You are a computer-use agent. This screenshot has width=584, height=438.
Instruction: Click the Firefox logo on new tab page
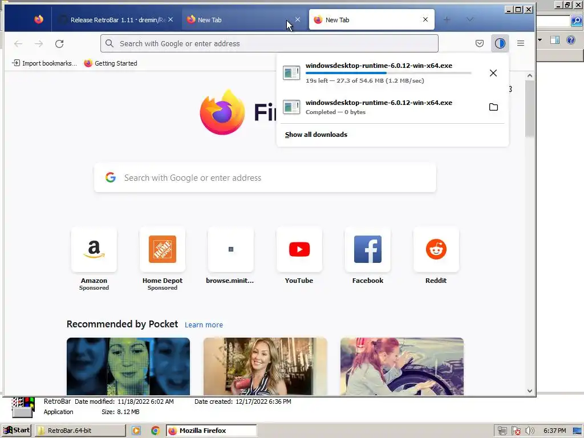coord(222,112)
